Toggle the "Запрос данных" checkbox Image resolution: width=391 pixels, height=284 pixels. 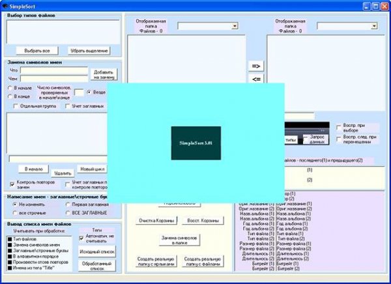(305, 138)
